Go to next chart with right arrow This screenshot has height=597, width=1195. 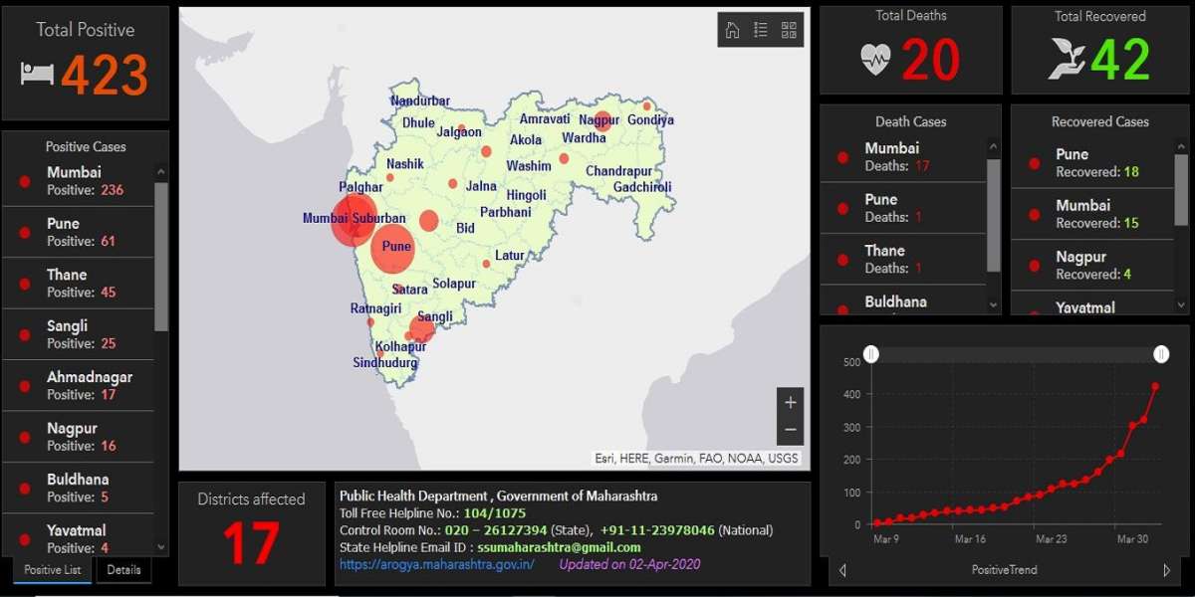point(1167,570)
